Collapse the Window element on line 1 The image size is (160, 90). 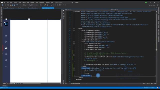74,12
